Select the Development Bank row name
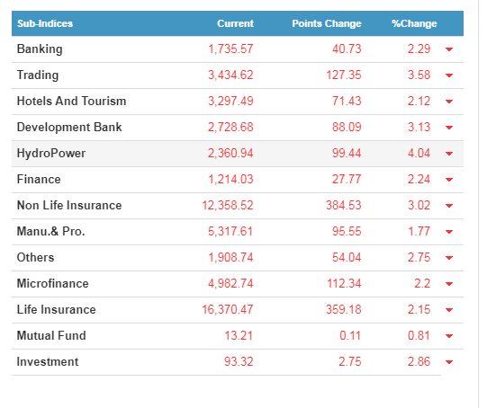 click(x=69, y=127)
